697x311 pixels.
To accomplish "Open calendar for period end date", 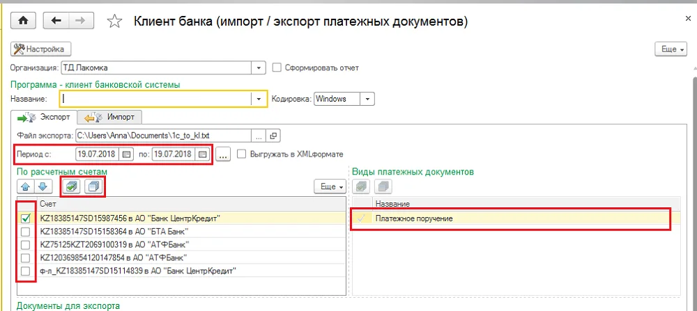I will (x=203, y=154).
